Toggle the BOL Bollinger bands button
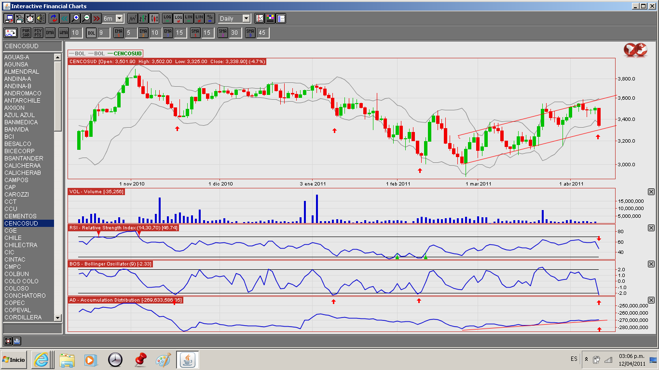The width and height of the screenshot is (659, 370). [91, 33]
